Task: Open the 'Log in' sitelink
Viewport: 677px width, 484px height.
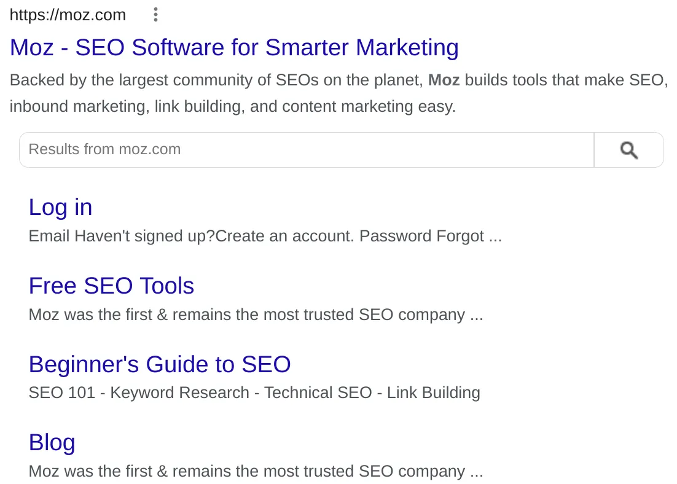Action: (60, 207)
